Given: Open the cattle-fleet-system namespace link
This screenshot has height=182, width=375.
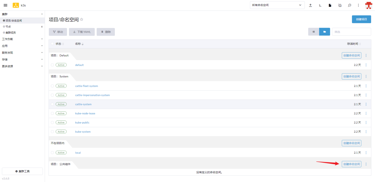Looking at the screenshot, I should 86,86.
